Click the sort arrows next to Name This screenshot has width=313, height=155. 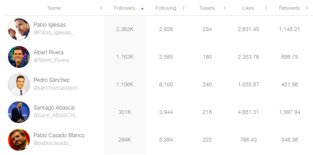pyautogui.click(x=101, y=8)
